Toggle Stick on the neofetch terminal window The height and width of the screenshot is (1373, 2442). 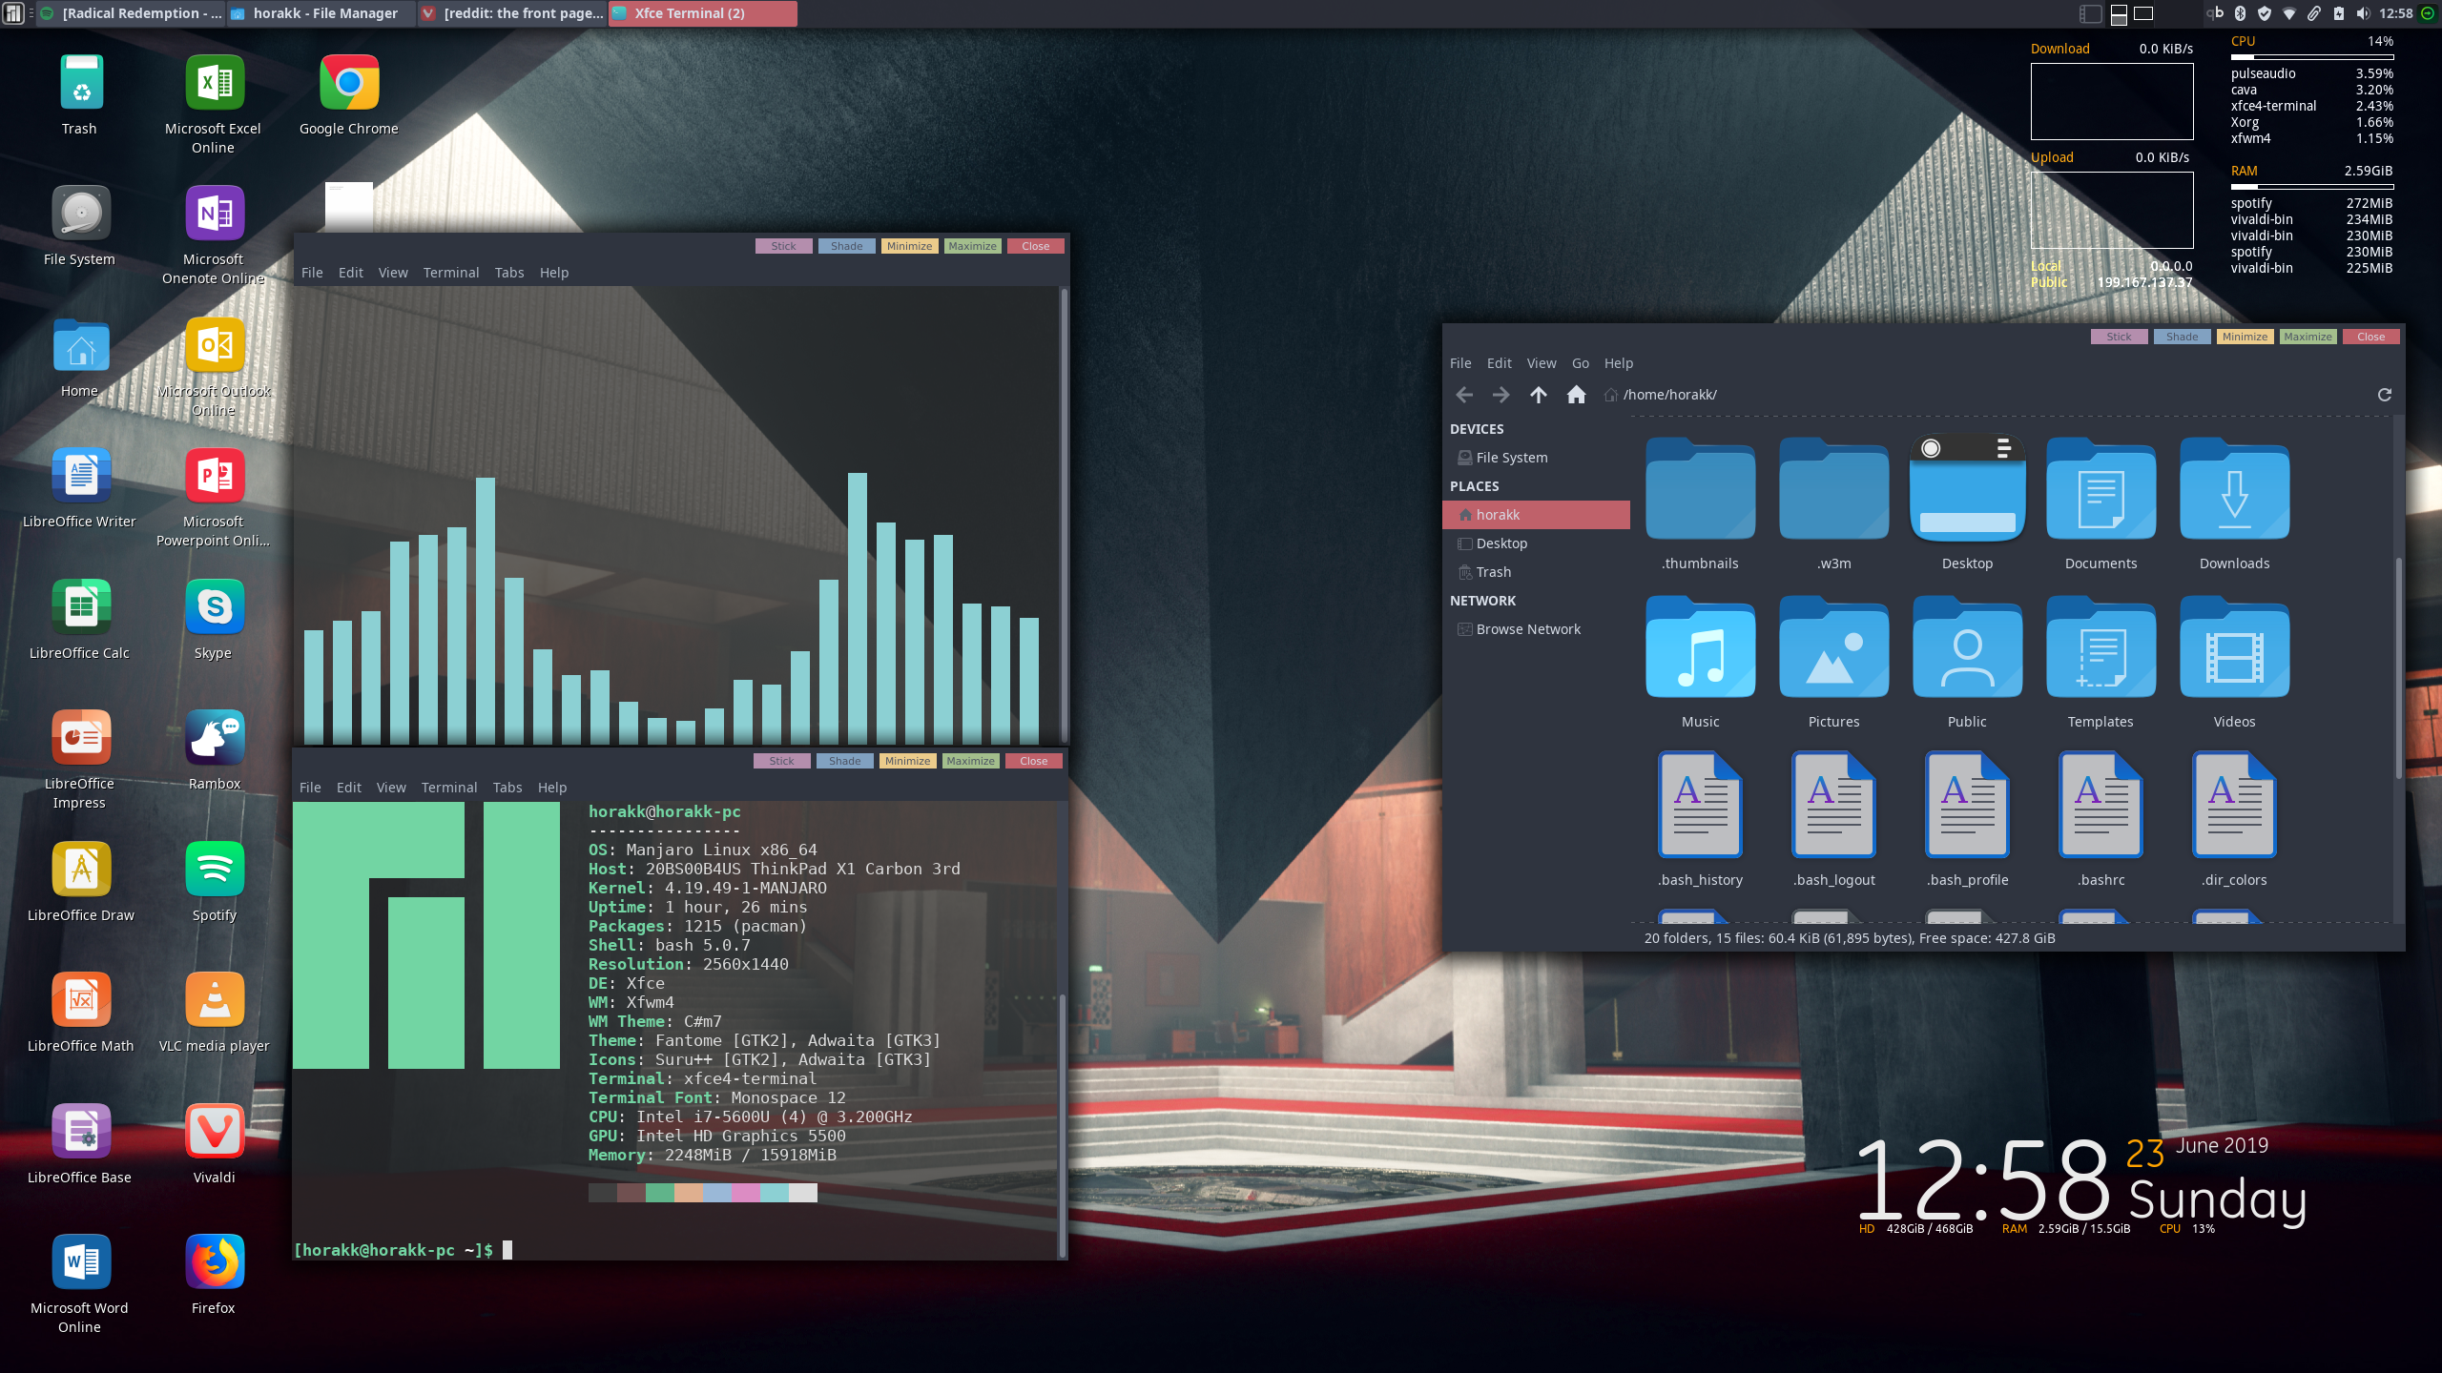coord(781,761)
